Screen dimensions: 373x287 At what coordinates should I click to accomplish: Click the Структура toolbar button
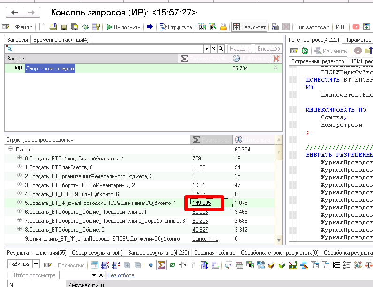click(x=176, y=27)
